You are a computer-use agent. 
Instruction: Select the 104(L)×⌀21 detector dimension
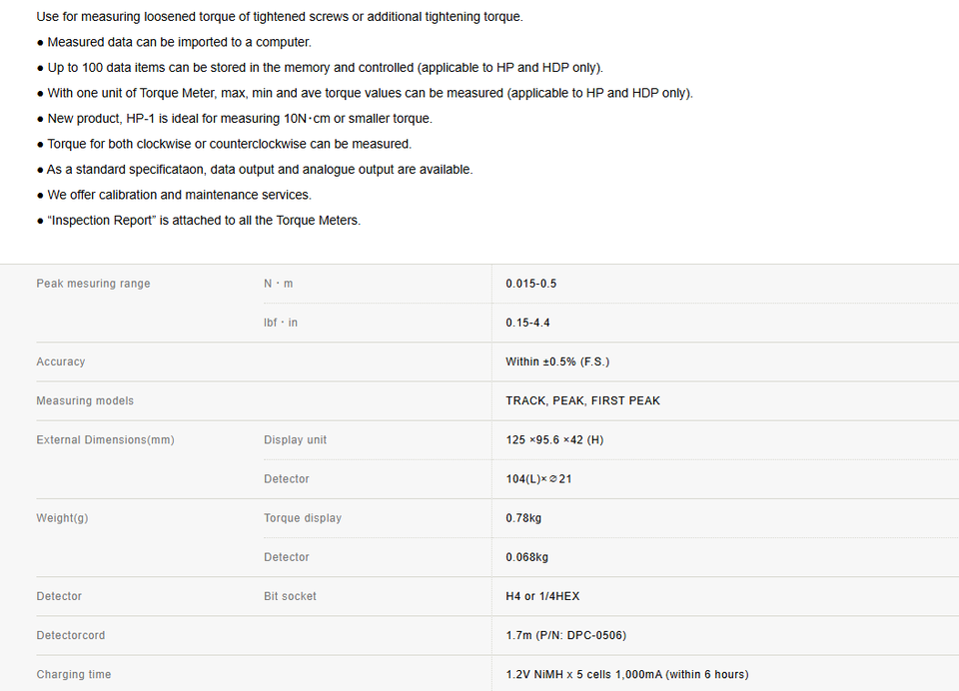click(x=538, y=479)
